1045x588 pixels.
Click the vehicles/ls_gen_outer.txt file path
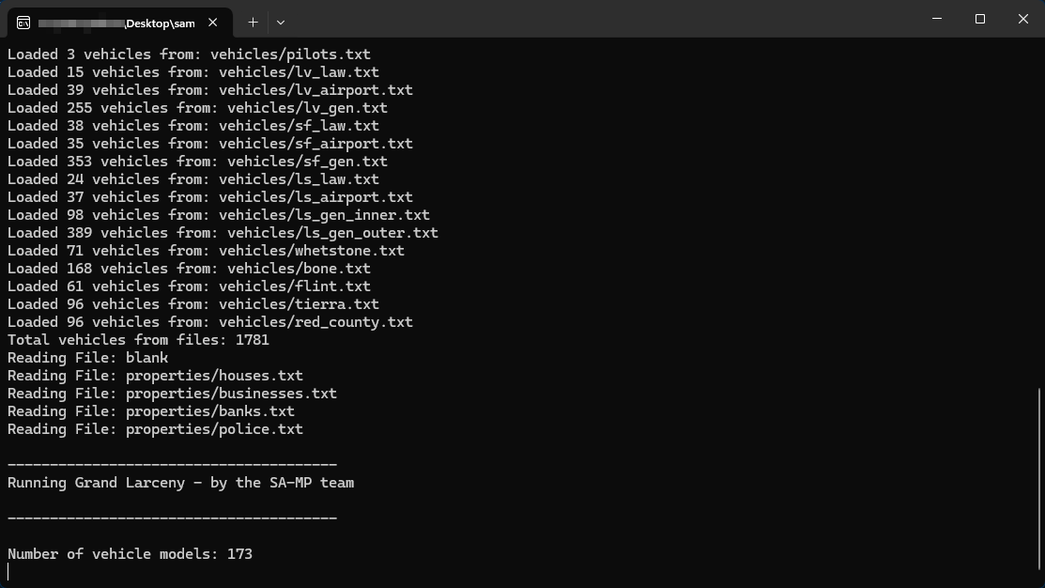click(x=332, y=233)
